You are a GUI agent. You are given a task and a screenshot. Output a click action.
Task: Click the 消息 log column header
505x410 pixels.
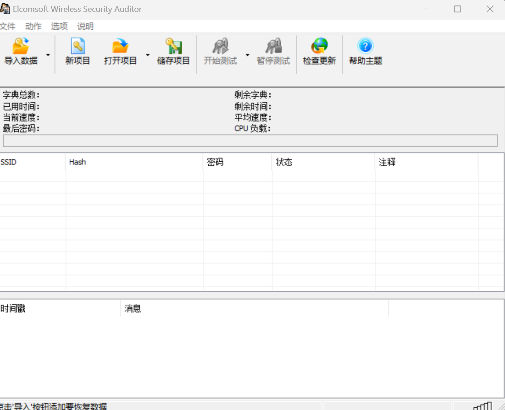tap(255, 309)
